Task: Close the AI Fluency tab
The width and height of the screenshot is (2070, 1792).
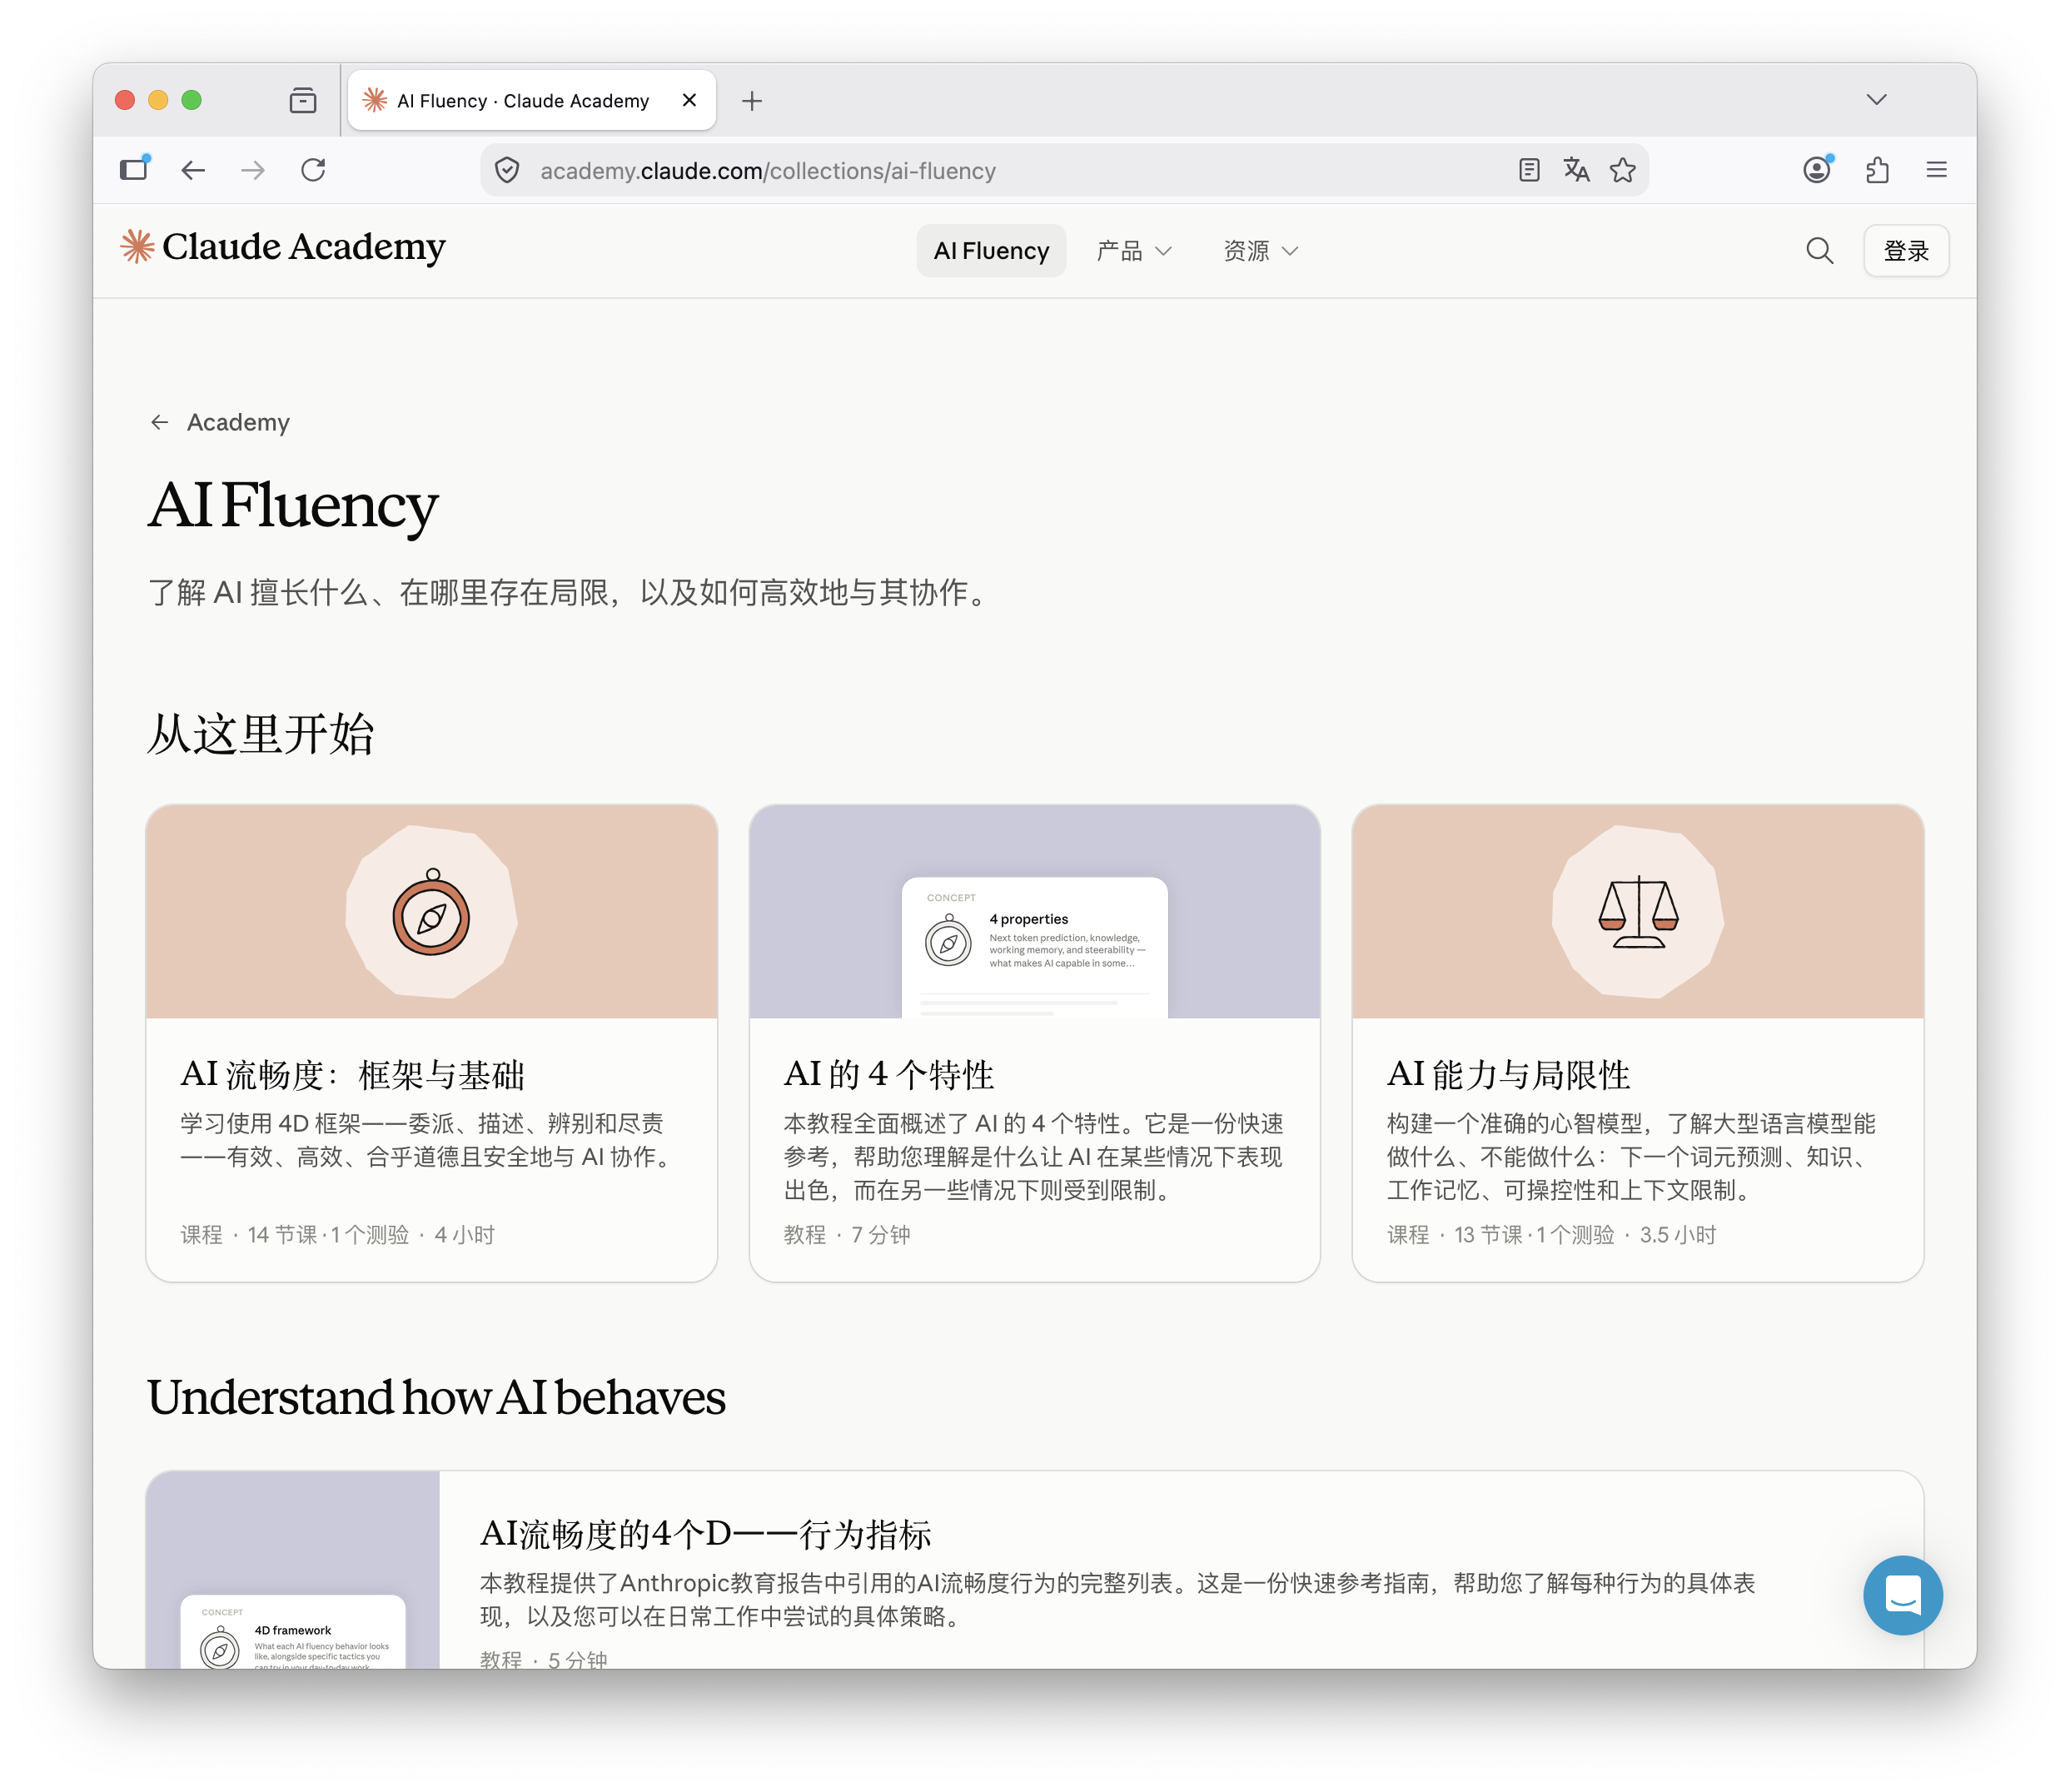Action: click(689, 100)
